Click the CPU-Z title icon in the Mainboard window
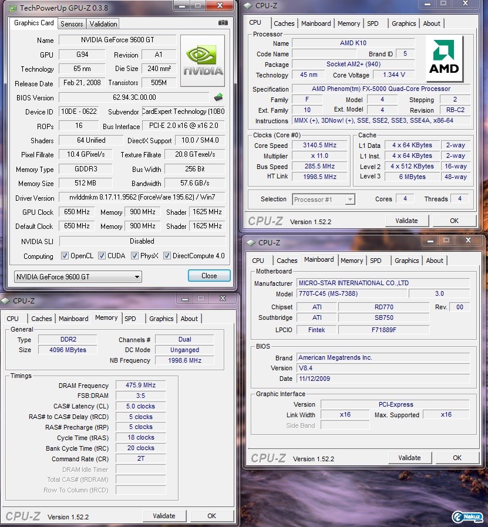Screen dimensions: 488x527 tap(251, 242)
